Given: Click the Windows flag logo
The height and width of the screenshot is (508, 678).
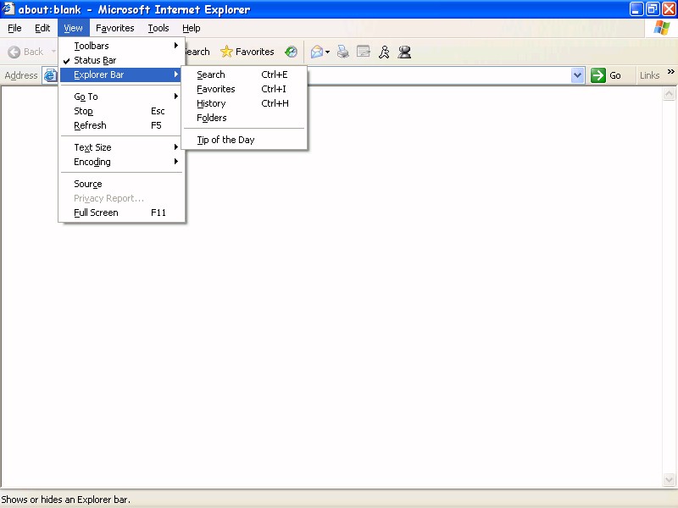Looking at the screenshot, I should (662, 28).
